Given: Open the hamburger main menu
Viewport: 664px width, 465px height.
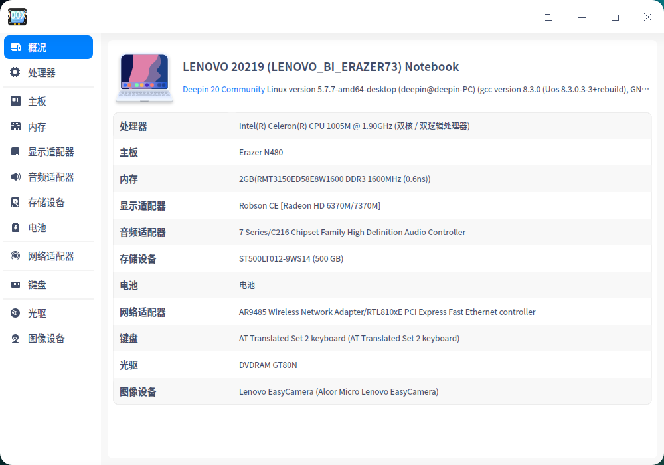Looking at the screenshot, I should [x=548, y=17].
